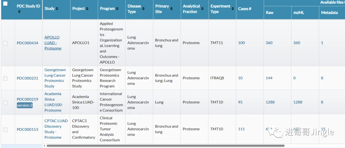Image resolution: width=345 pixels, height=148 pixels.
Task: Click Raw file count 1288
Action: point(270,102)
